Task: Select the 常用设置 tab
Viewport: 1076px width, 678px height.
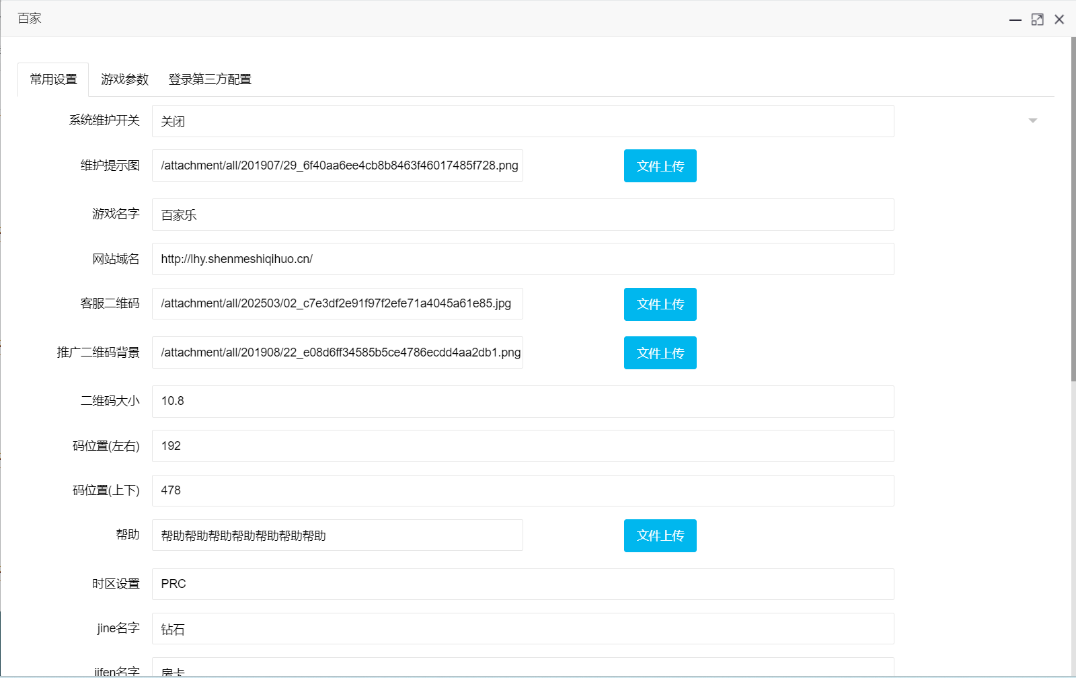Action: (53, 79)
